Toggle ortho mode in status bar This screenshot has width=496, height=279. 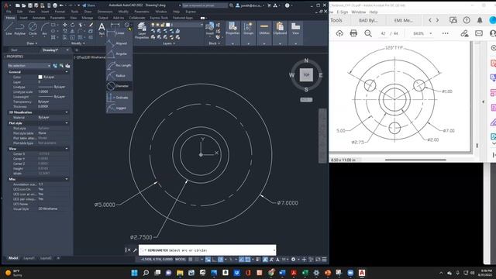[214, 260]
